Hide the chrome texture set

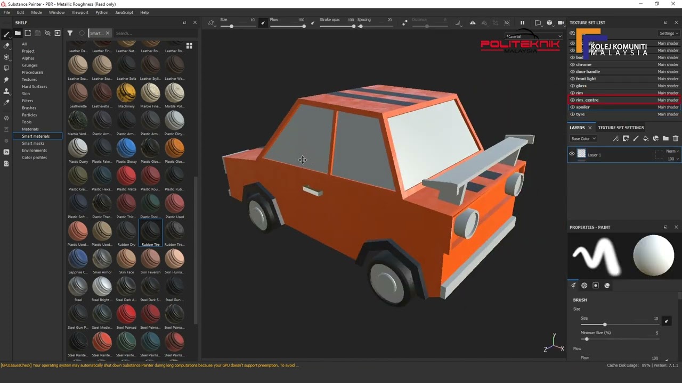[572, 64]
